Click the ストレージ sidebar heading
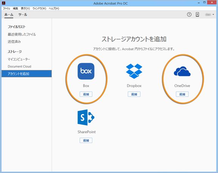The height and width of the screenshot is (173, 218). (x=15, y=51)
